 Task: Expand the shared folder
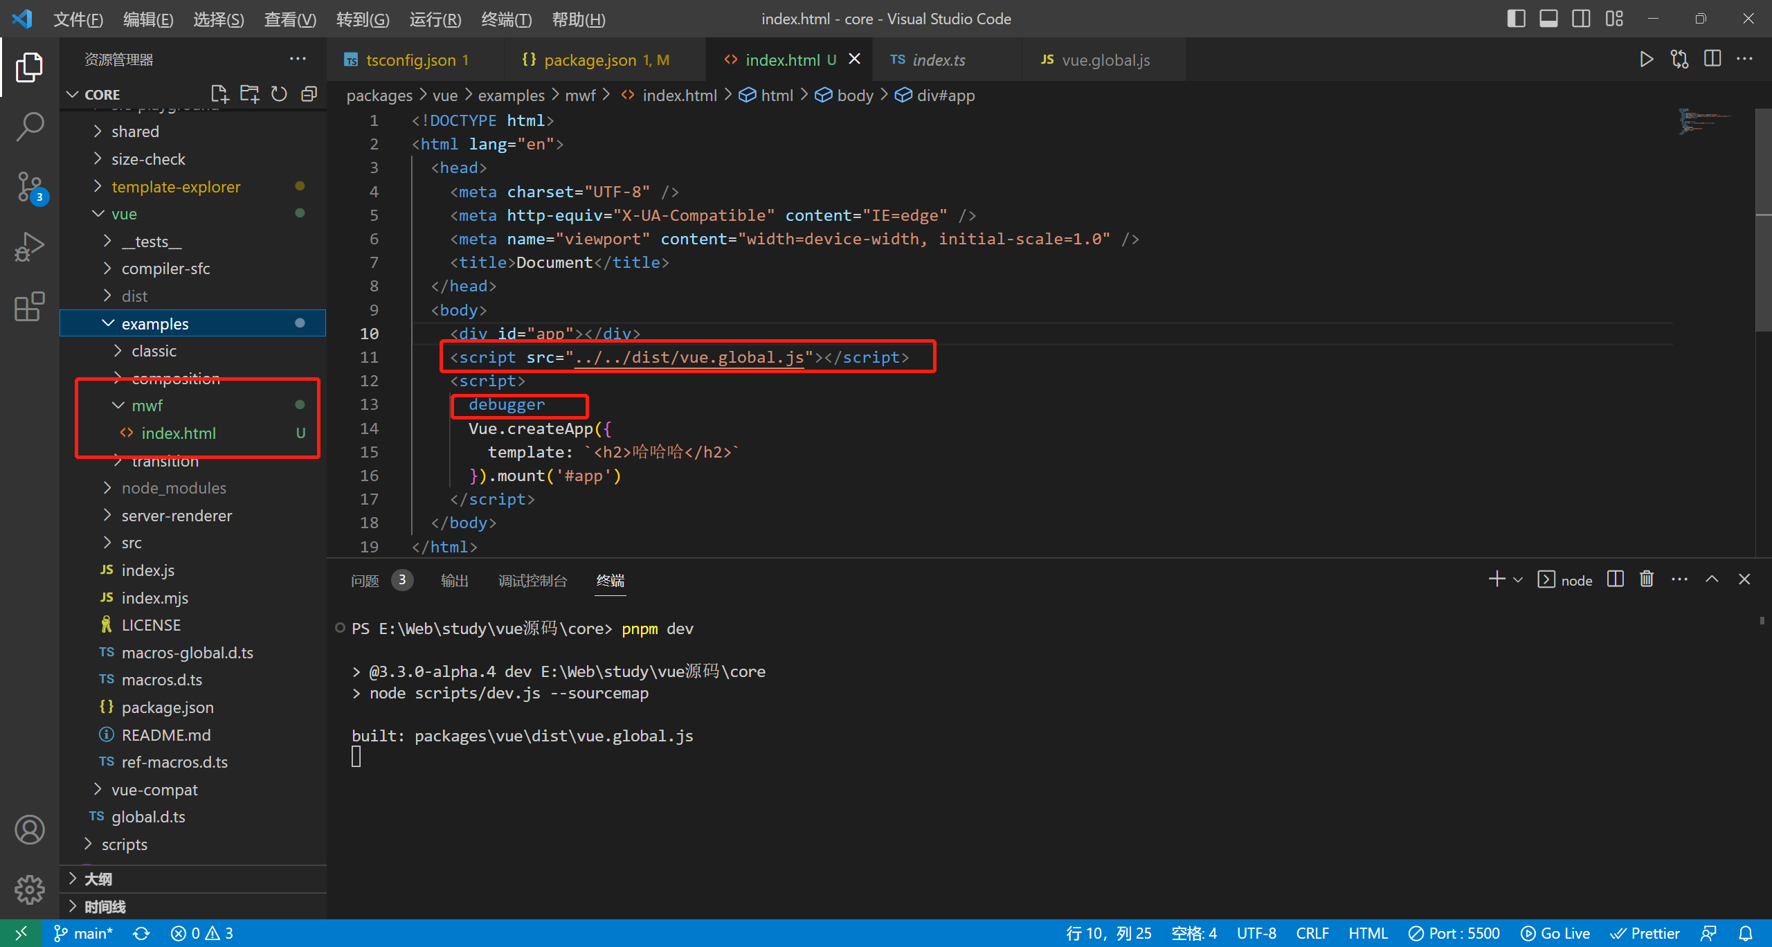(x=194, y=132)
